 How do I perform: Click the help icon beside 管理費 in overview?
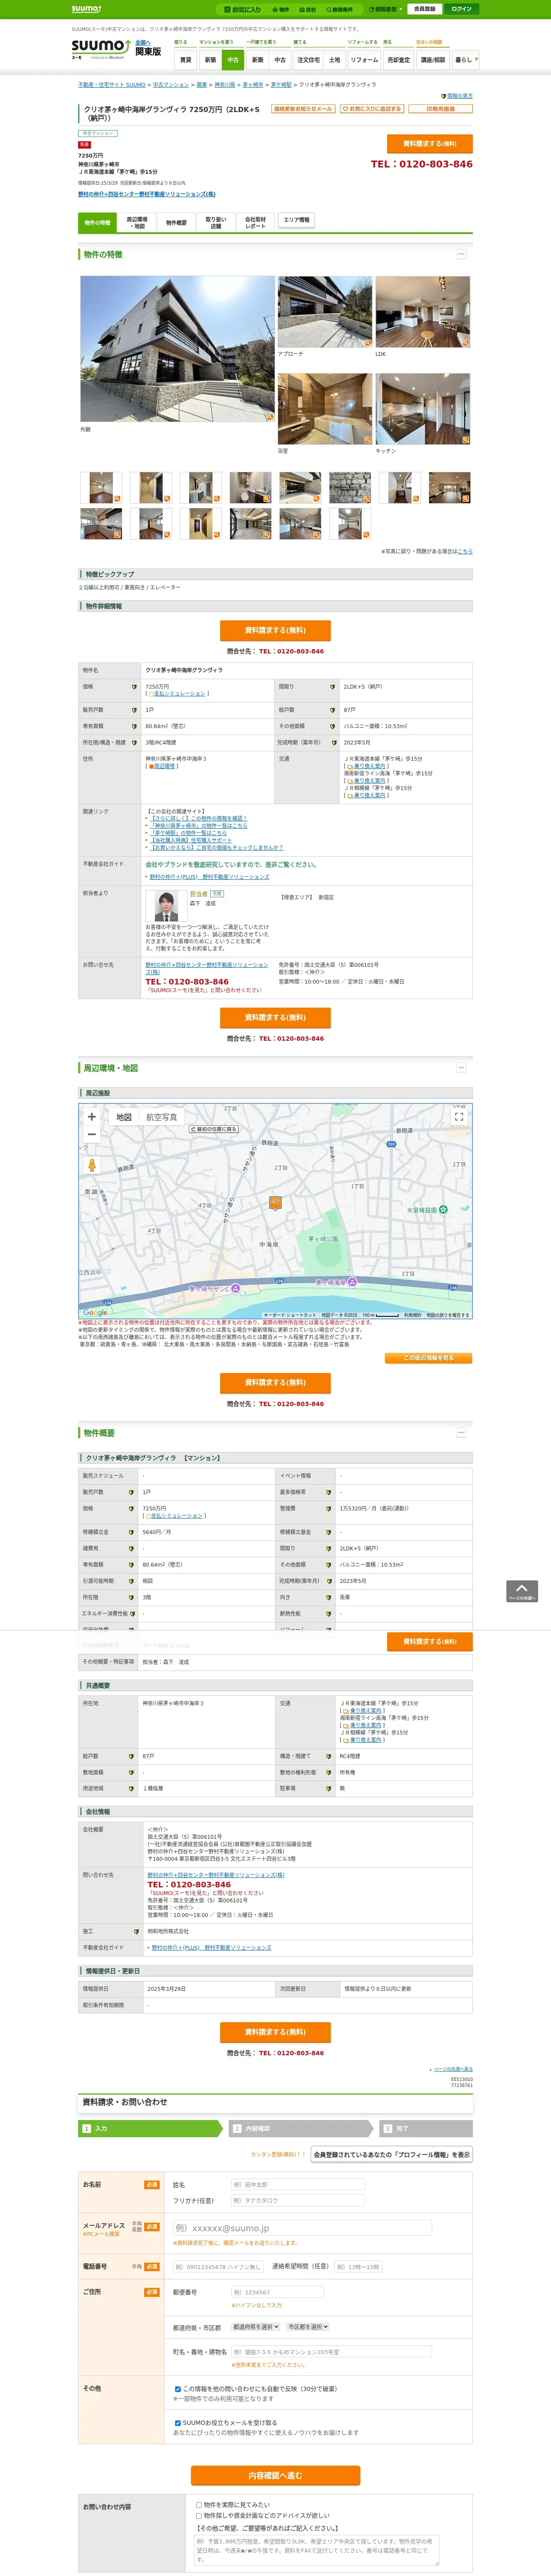pyautogui.click(x=328, y=1508)
